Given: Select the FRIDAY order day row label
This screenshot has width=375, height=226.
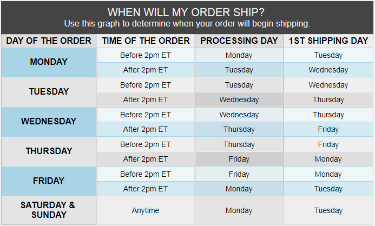Looking at the screenshot, I should click(49, 181).
